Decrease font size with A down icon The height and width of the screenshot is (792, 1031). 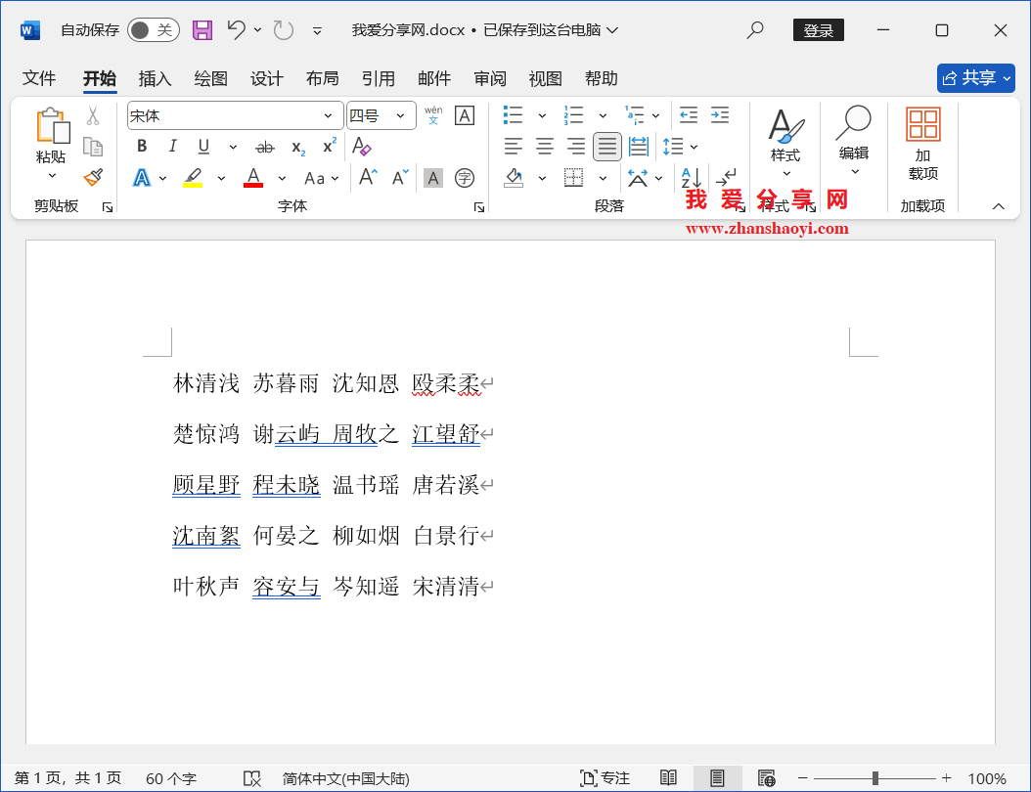point(400,177)
